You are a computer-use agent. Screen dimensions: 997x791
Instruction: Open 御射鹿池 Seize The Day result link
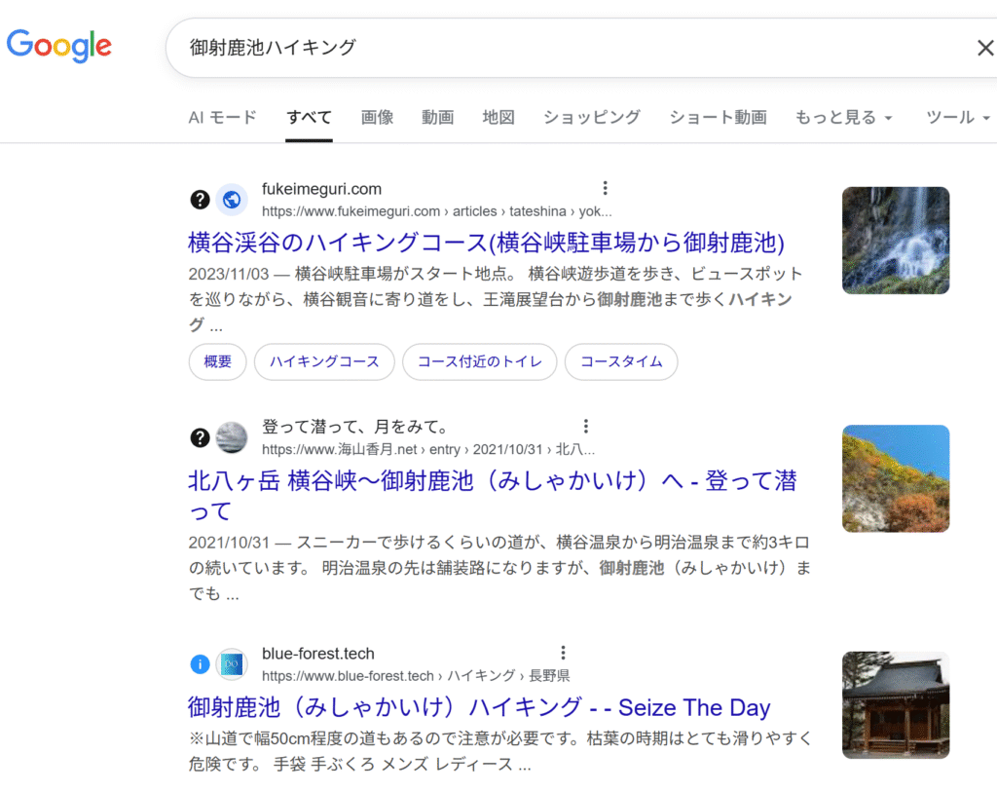[x=478, y=707]
